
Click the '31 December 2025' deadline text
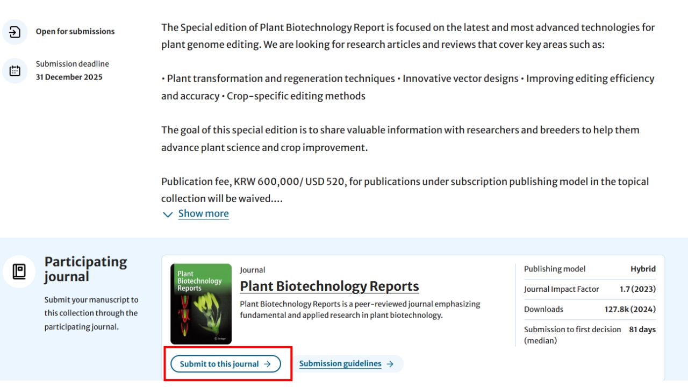click(69, 77)
